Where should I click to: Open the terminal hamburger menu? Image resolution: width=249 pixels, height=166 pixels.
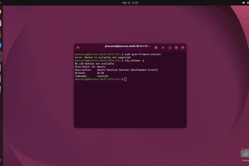pyautogui.click(x=163, y=47)
